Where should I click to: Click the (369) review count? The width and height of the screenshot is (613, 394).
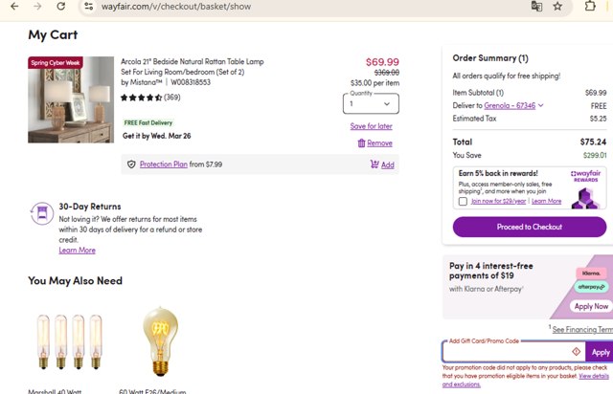pos(172,98)
